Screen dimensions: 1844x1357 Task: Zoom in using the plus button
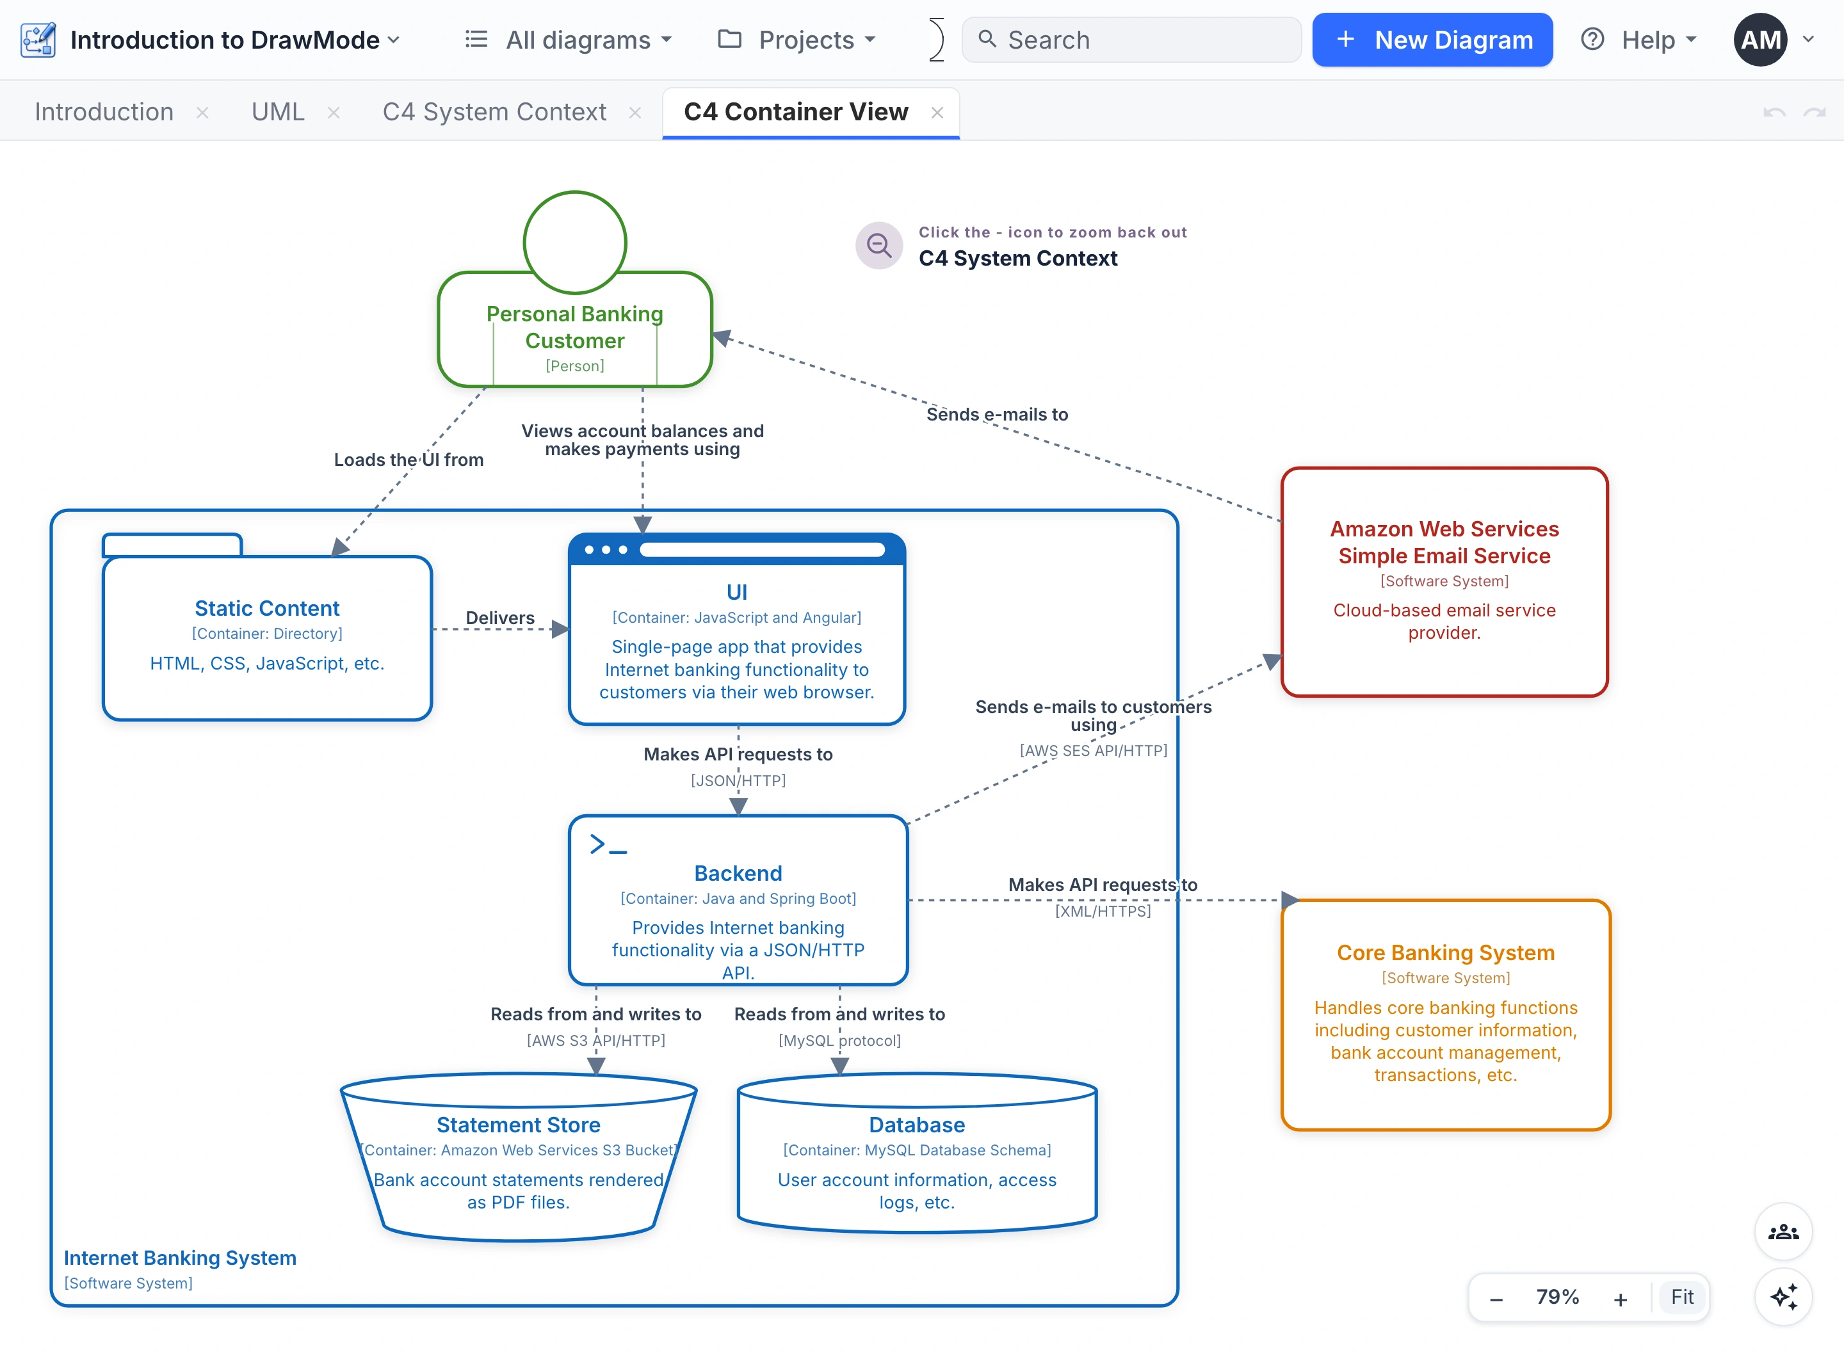pyautogui.click(x=1620, y=1299)
